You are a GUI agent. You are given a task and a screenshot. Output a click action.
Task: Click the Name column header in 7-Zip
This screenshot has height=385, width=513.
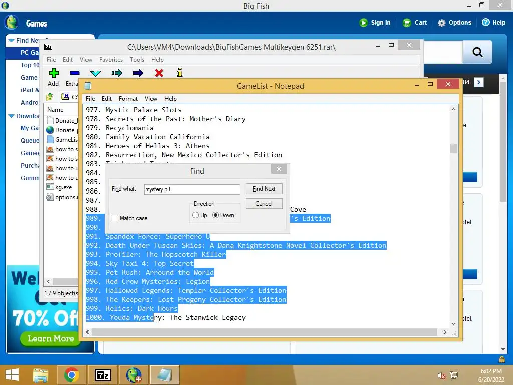[x=55, y=110]
